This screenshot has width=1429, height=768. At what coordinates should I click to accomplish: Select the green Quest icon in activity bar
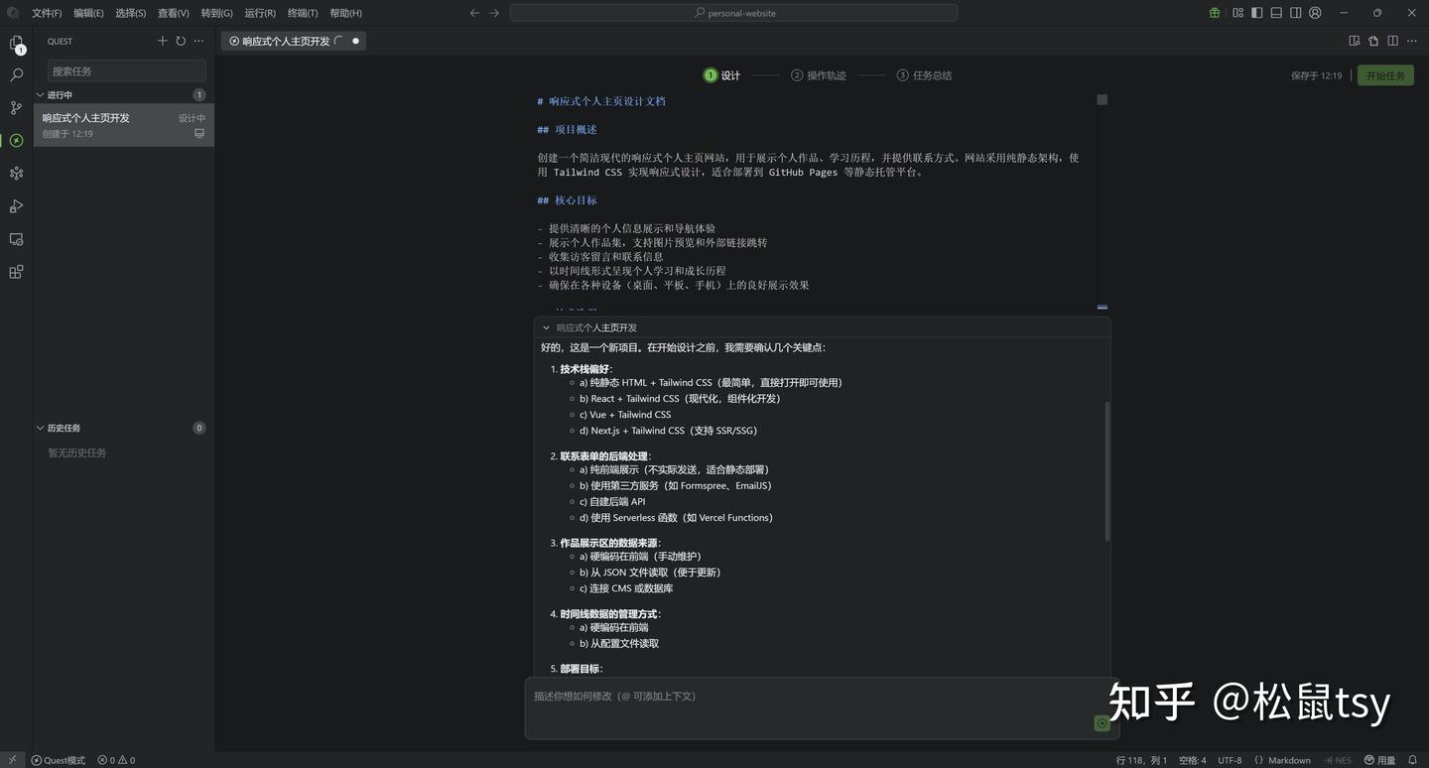[x=15, y=140]
